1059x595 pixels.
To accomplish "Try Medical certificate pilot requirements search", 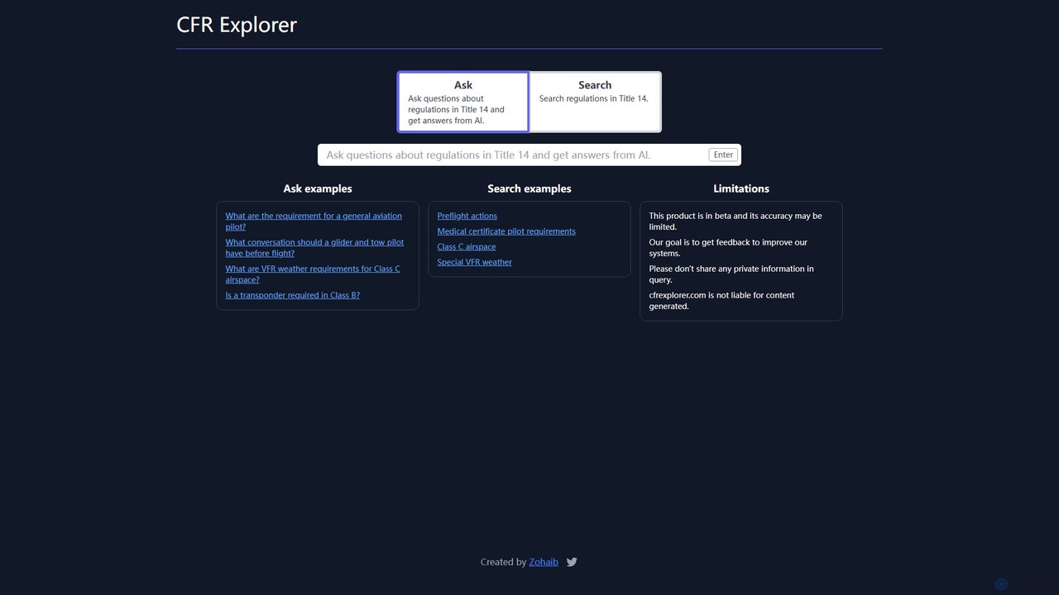I will click(506, 231).
